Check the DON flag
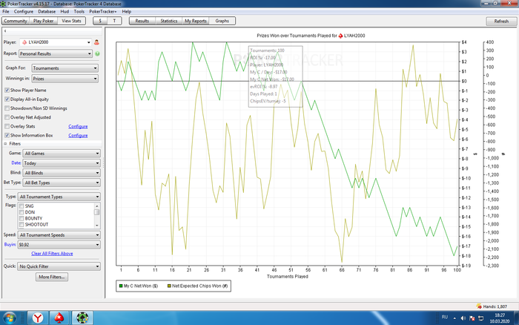Screen dimensions: 519x325 click(x=22, y=212)
